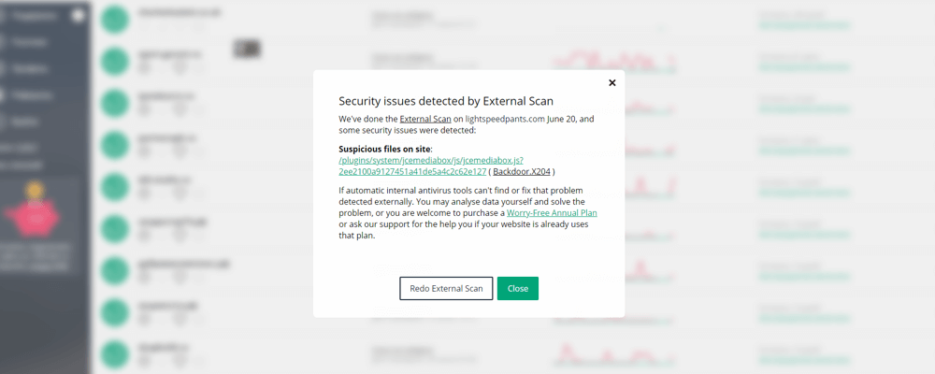Dismiss the dialog with the X icon
935x374 pixels.
pos(611,83)
